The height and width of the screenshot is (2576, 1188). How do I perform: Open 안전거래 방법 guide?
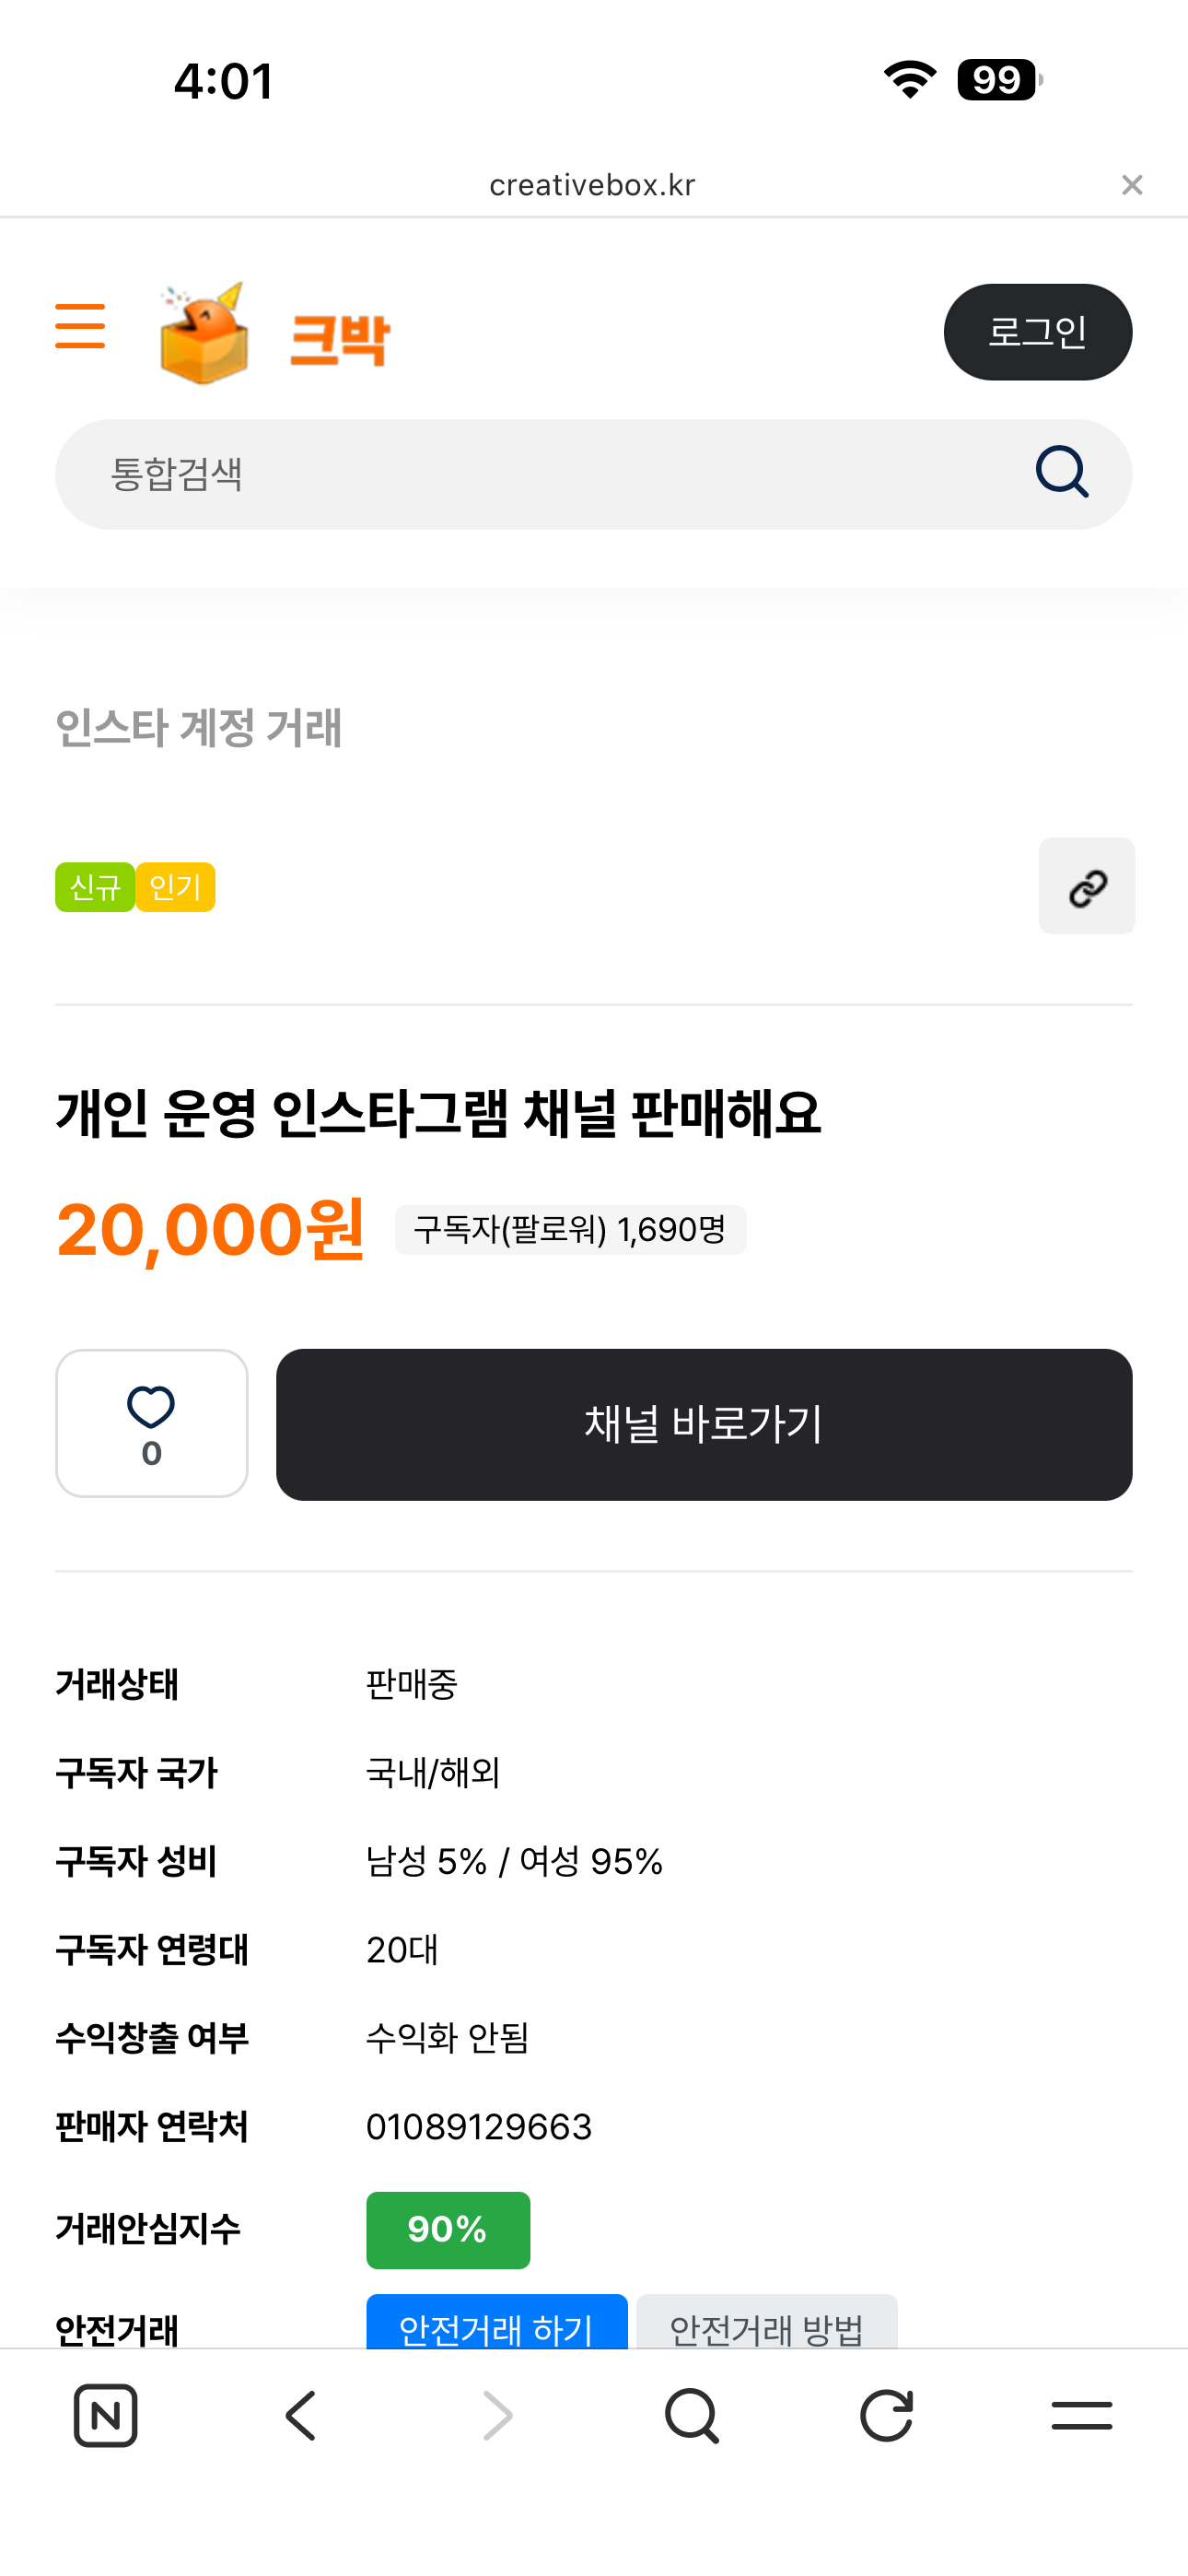pyautogui.click(x=766, y=2326)
